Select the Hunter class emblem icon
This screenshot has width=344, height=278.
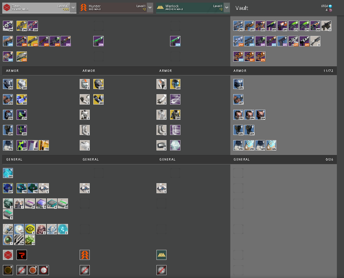tap(85, 255)
